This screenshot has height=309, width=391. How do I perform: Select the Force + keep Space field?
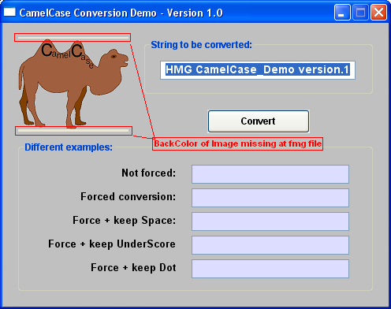coord(270,222)
